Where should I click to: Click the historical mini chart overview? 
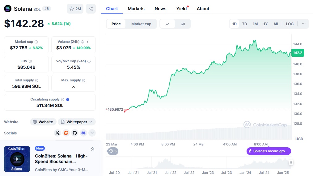point(199,163)
